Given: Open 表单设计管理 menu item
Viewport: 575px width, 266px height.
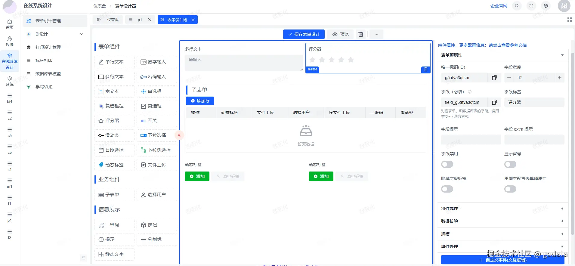Looking at the screenshot, I should [55, 21].
